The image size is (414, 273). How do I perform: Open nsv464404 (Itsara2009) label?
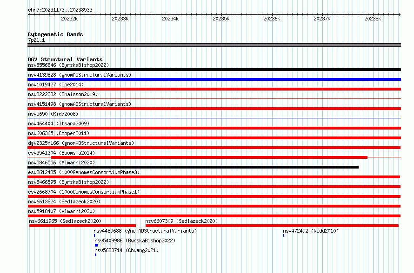click(59, 123)
